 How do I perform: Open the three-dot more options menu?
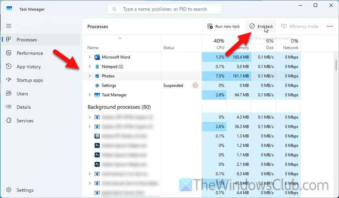click(x=331, y=27)
